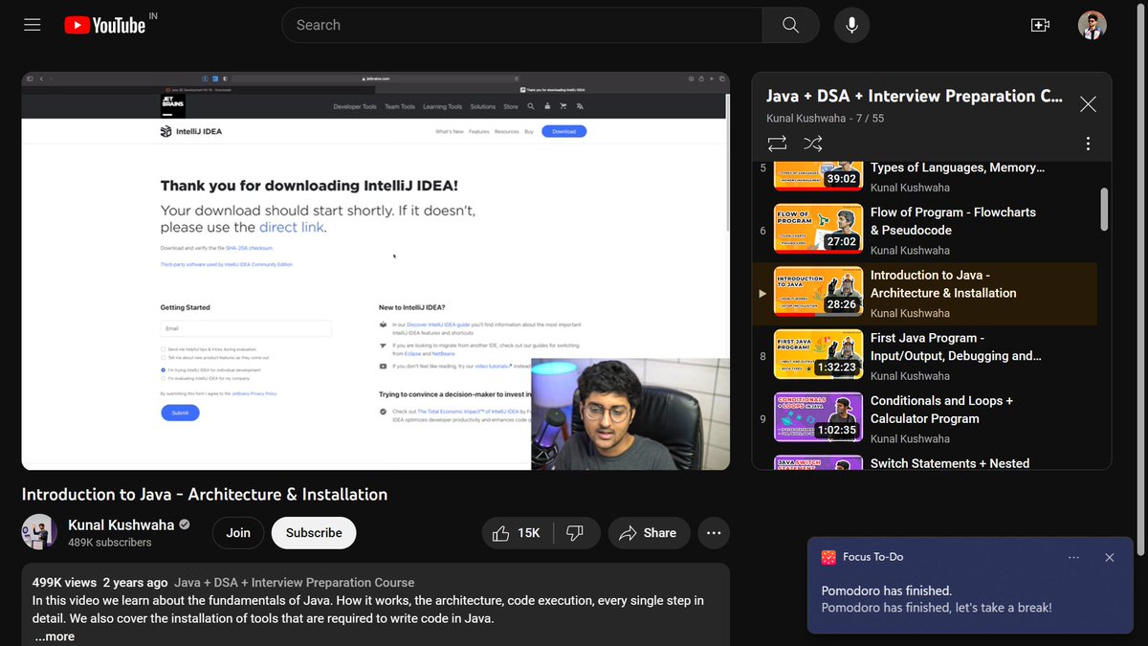This screenshot has width=1148, height=646.
Task: Open the Create video icon
Action: pos(1040,25)
